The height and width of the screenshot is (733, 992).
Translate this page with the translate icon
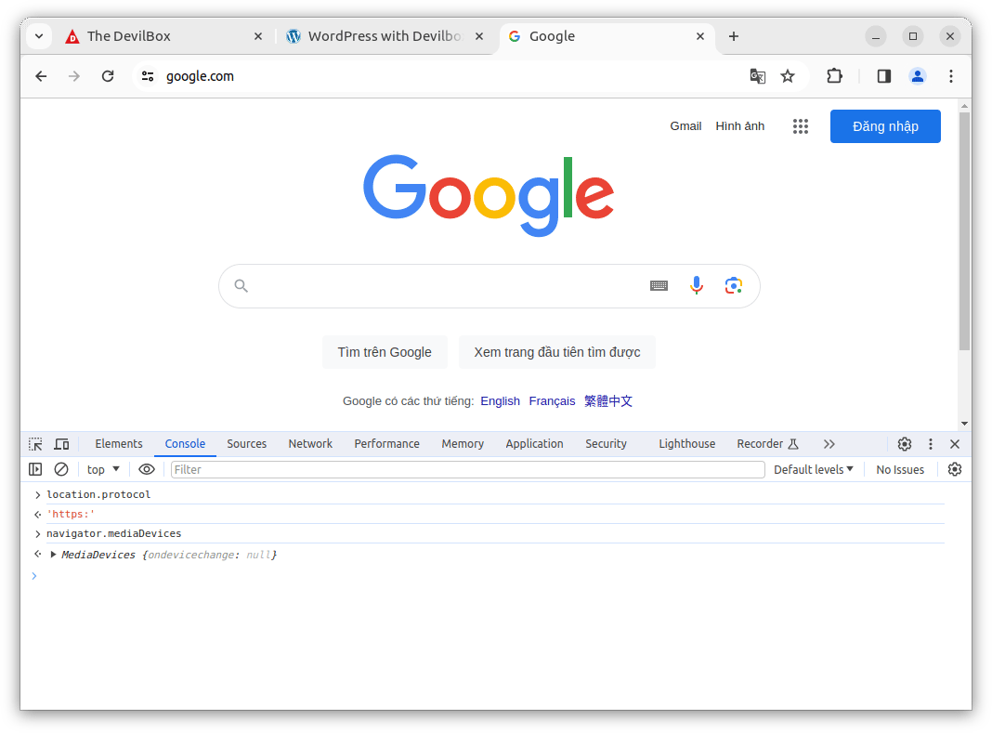(x=757, y=76)
